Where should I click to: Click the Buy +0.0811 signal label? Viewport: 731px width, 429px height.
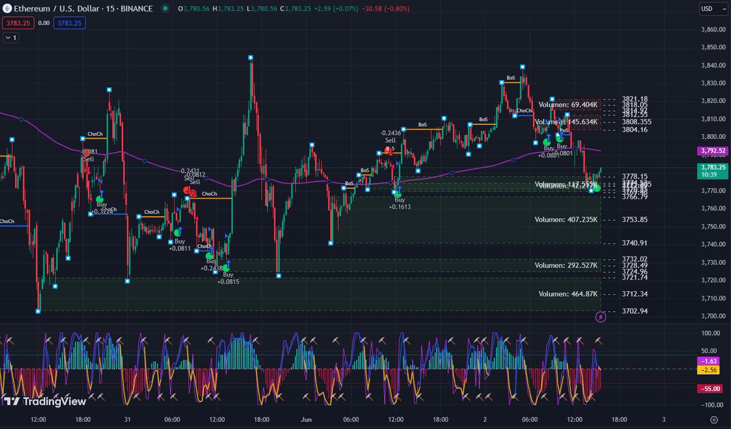180,245
